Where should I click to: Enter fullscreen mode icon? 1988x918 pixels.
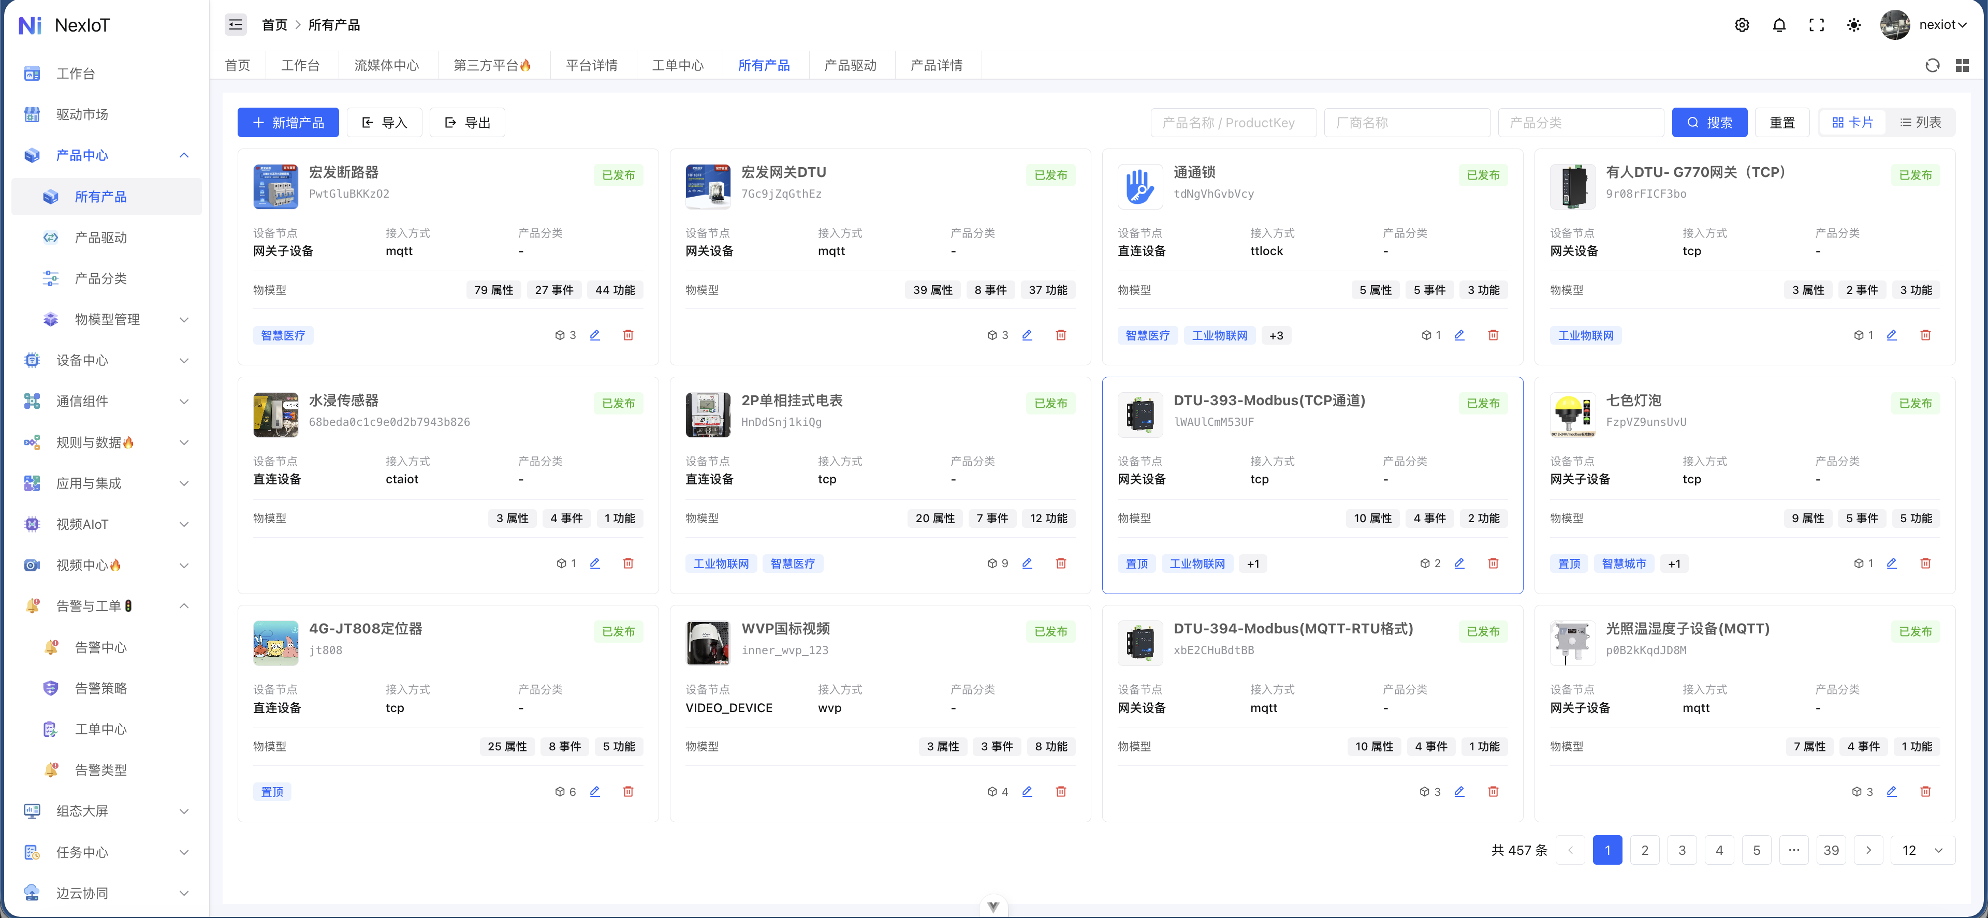coord(1817,25)
